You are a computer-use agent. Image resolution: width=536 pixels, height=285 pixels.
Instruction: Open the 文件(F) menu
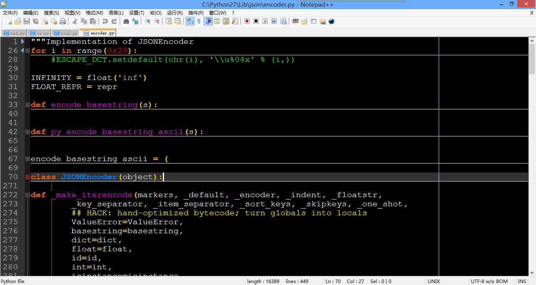tap(10, 13)
